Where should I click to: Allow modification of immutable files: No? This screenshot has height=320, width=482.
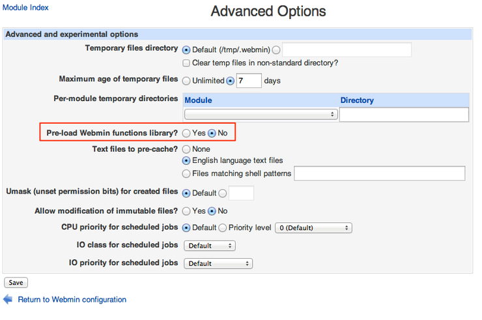212,211
